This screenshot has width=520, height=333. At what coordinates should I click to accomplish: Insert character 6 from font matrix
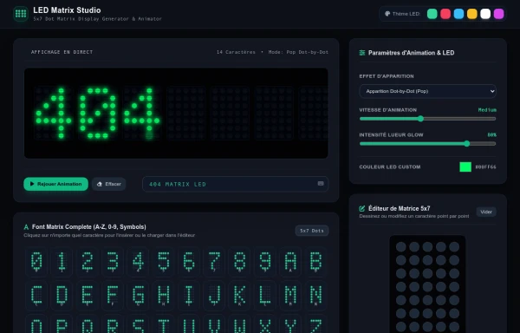189,262
